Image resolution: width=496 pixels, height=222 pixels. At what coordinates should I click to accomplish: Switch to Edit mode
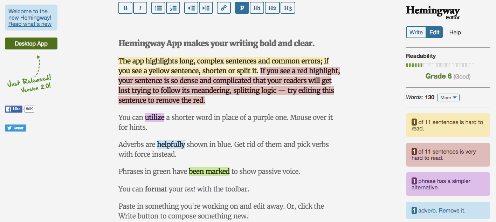click(x=434, y=32)
